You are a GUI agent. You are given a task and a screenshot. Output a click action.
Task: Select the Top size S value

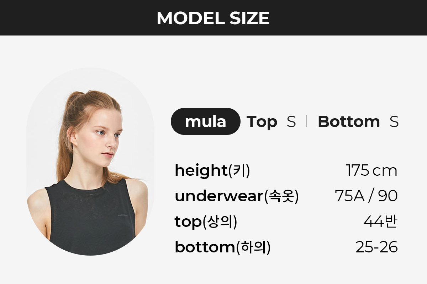[291, 122]
